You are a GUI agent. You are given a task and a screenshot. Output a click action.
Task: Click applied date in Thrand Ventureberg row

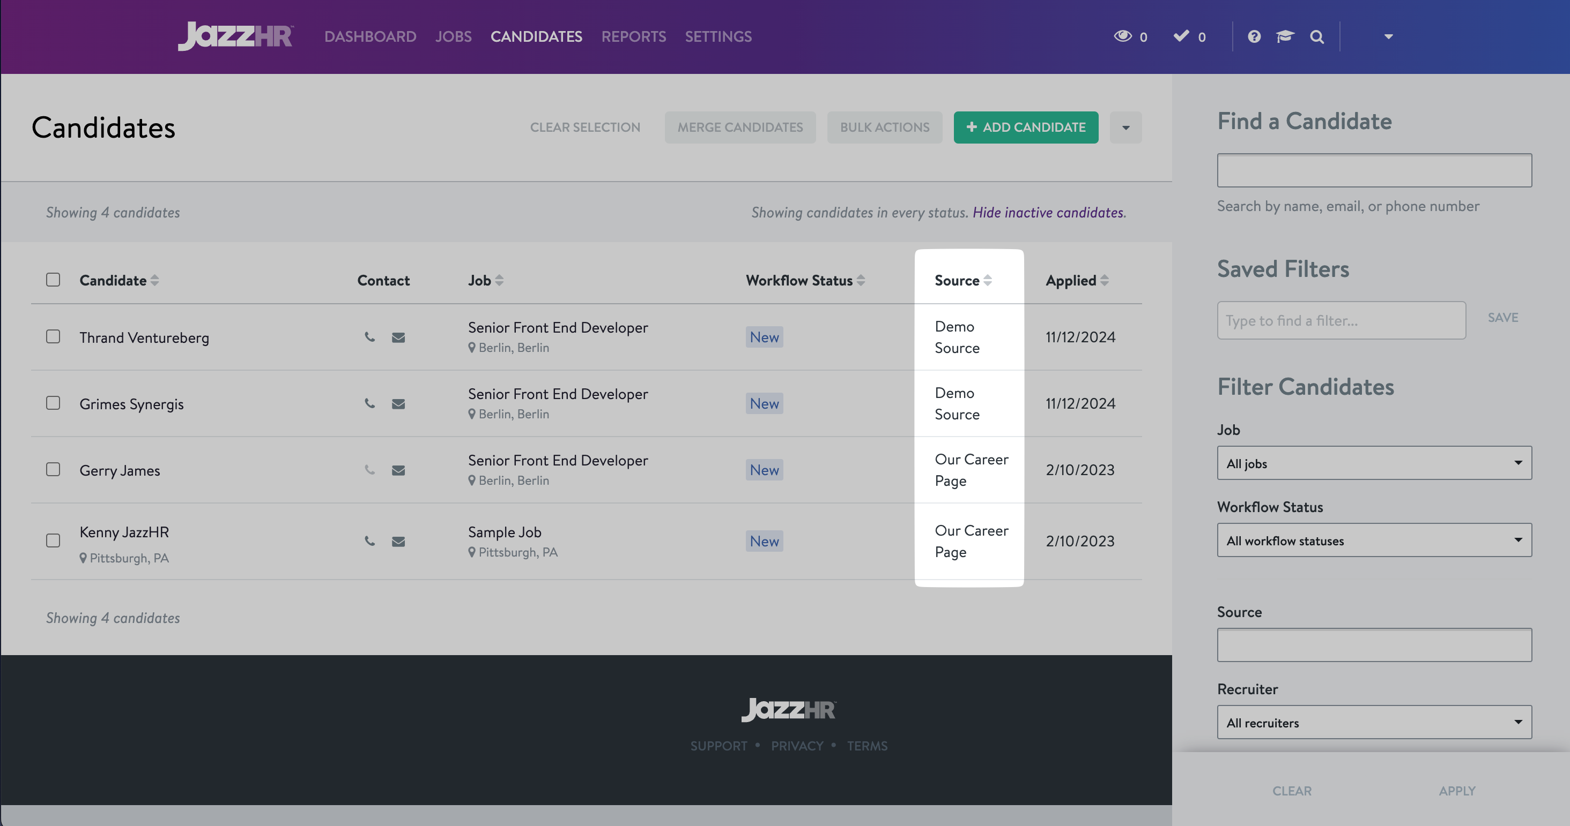pyautogui.click(x=1080, y=336)
